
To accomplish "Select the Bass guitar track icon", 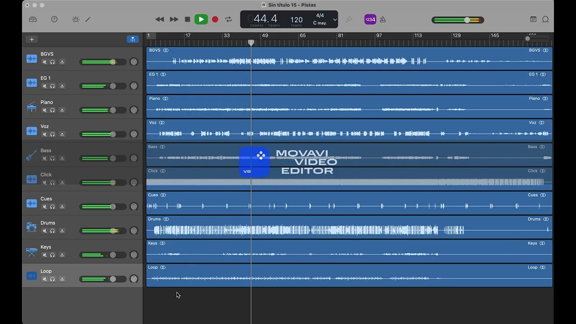I will tap(31, 155).
